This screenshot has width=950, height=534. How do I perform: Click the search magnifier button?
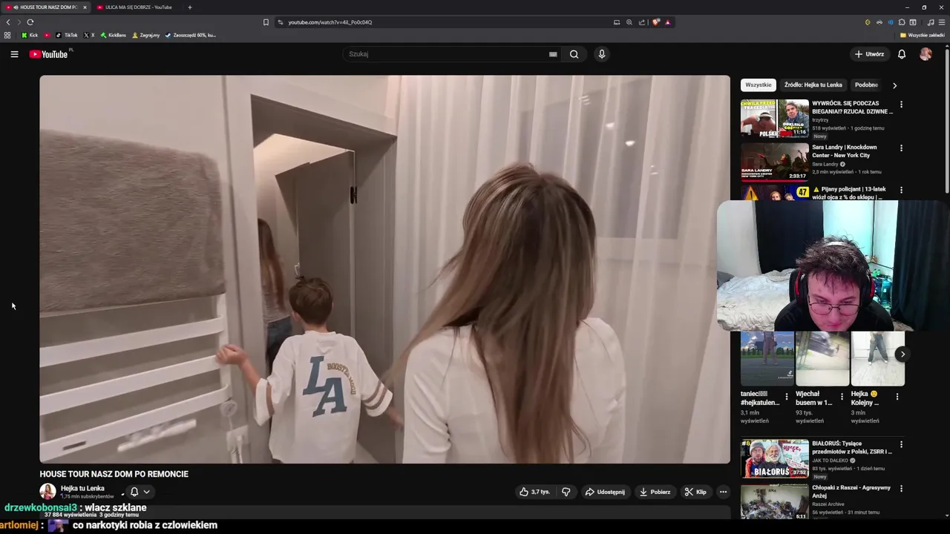coord(574,54)
